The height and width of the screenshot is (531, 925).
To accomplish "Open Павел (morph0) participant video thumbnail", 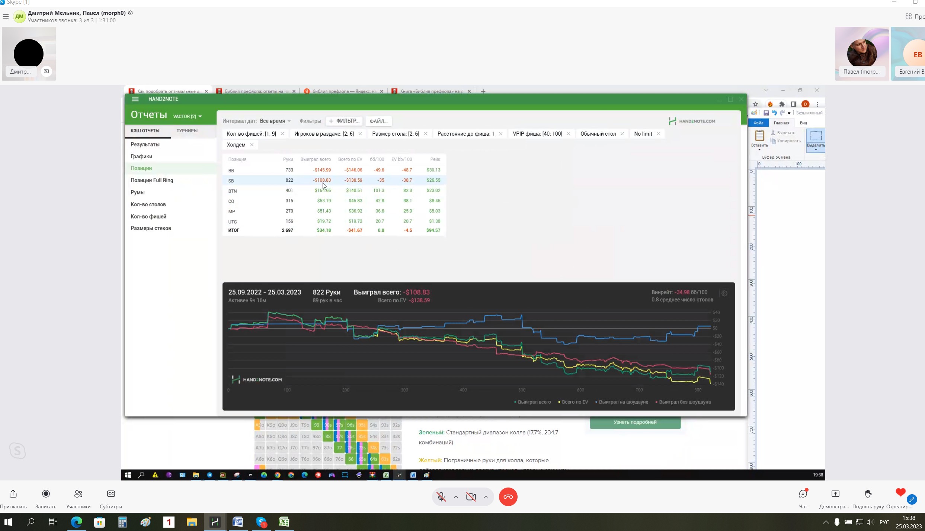I will pyautogui.click(x=862, y=54).
